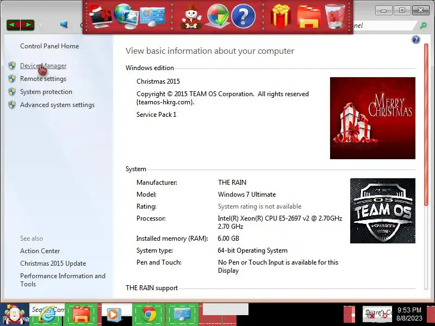Click the address bar computer icon
The height and width of the screenshot is (326, 435).
pyautogui.click(x=64, y=25)
